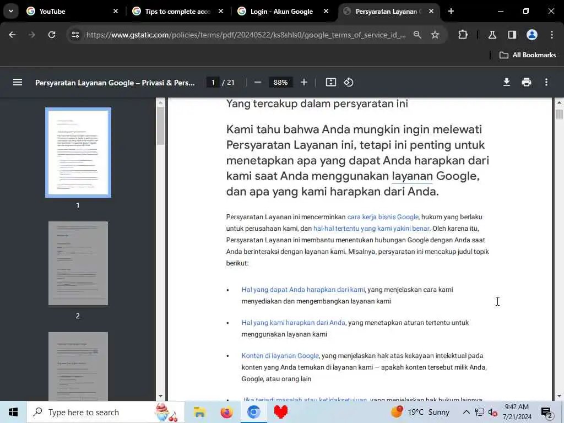
Task: Click the 'Yang tercakup dalam persyaratan ini' heading
Action: click(317, 104)
